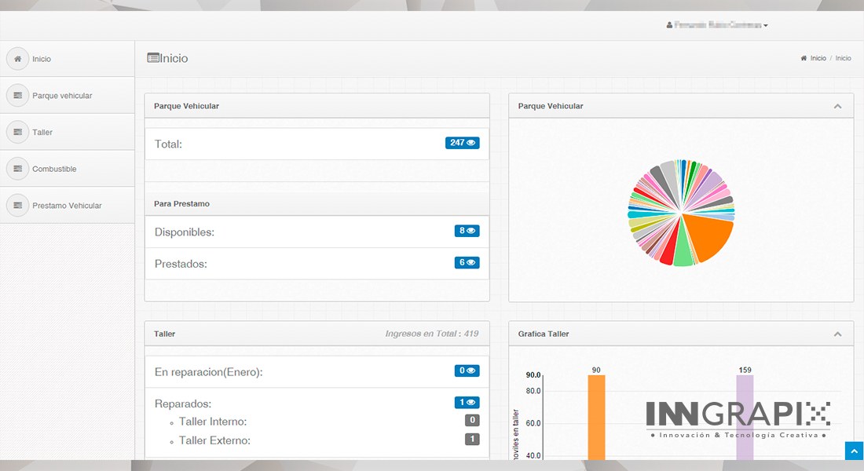Click the Parque vehicular sidebar icon

(17, 96)
